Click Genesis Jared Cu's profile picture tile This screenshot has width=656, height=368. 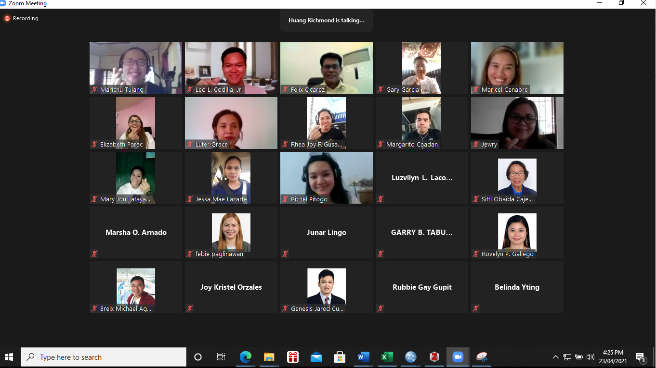(327, 287)
